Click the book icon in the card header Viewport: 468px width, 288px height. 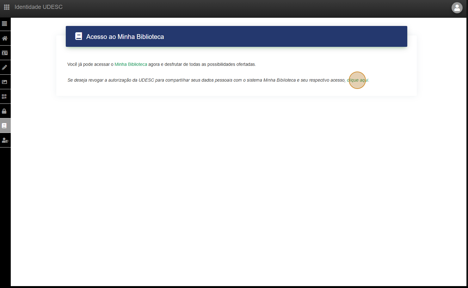point(78,36)
